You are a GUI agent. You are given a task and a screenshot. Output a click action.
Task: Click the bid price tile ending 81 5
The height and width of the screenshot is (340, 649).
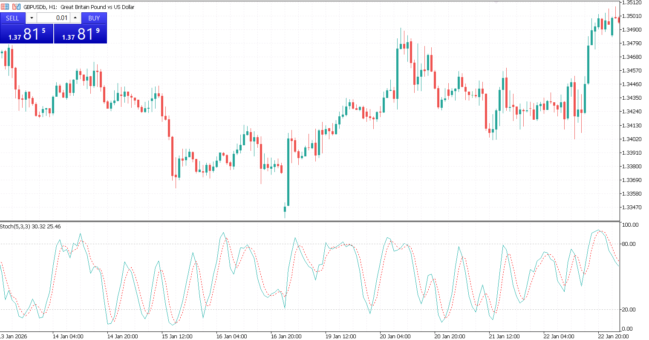coord(27,34)
